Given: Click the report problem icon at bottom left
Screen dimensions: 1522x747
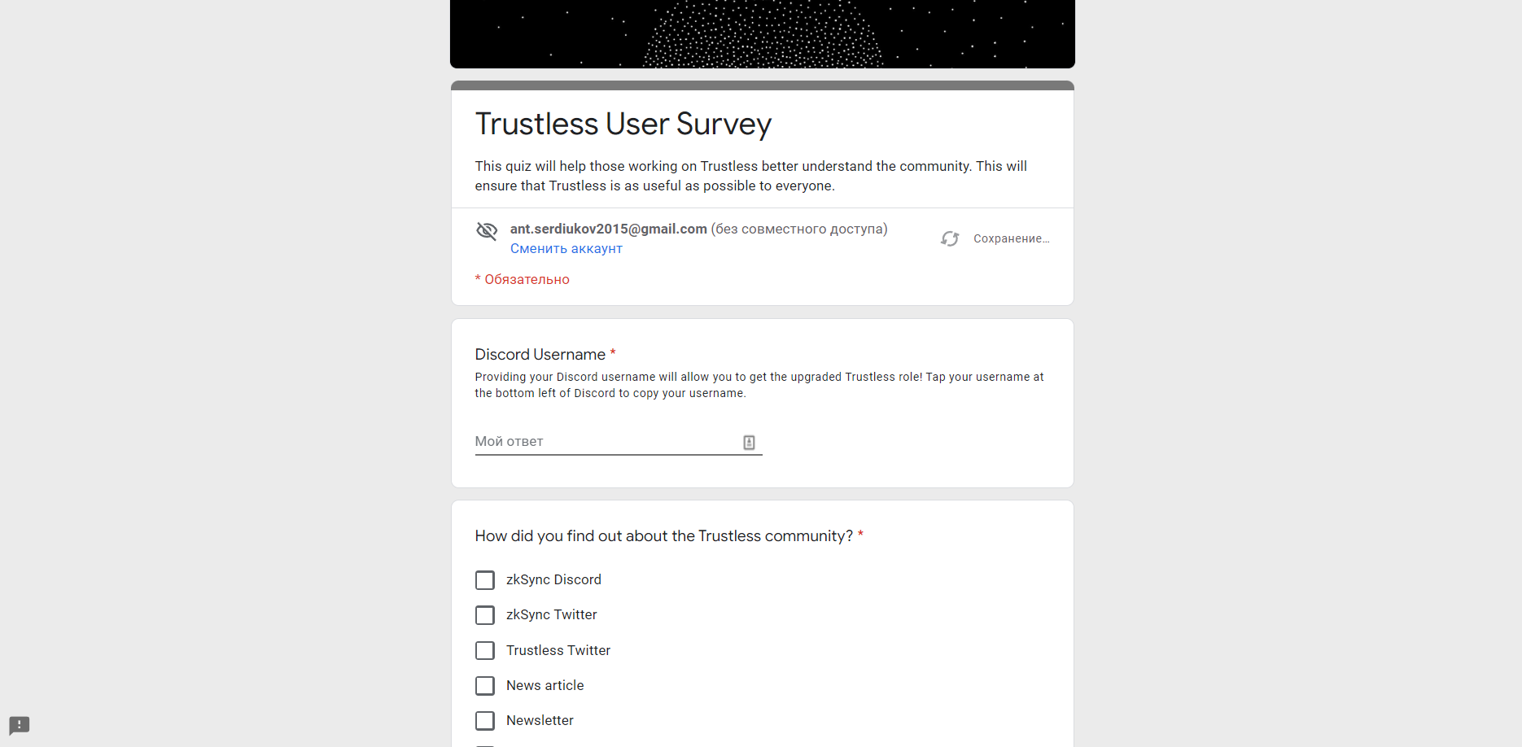Looking at the screenshot, I should click(x=20, y=725).
